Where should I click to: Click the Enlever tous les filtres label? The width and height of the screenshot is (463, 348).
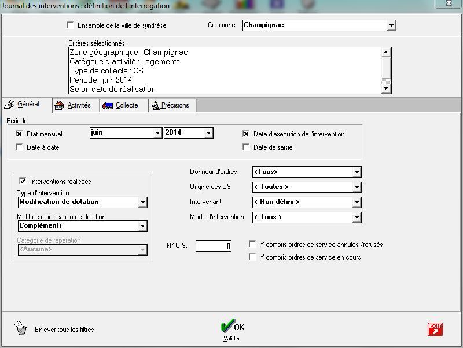64,330
